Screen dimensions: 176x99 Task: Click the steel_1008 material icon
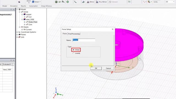(x=24, y=19)
